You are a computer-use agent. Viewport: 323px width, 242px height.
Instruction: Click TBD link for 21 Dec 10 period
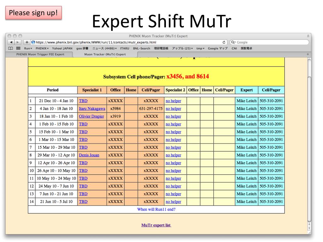(x=83, y=101)
